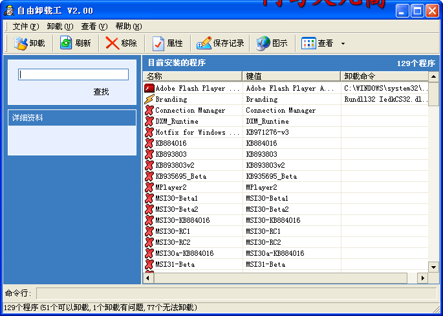Click the 移除 (Remove) red X icon
This screenshot has width=443, height=316.
(x=113, y=43)
